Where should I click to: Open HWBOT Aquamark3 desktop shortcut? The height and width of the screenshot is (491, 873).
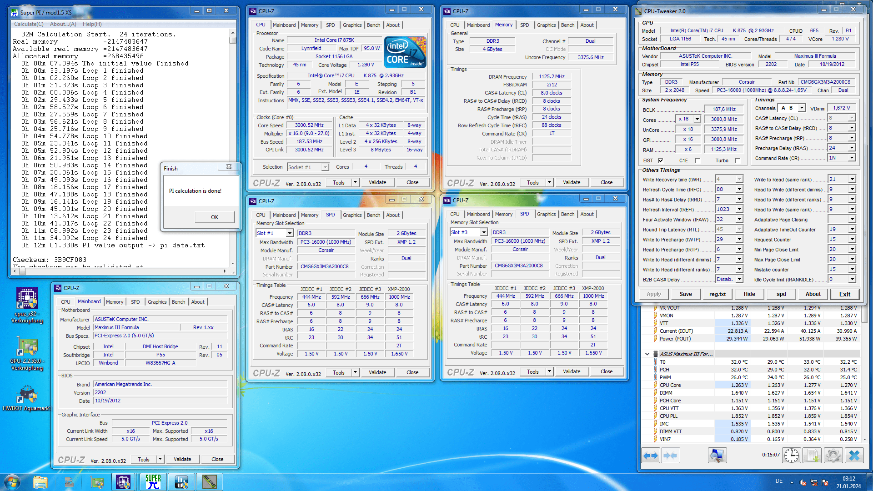(27, 399)
